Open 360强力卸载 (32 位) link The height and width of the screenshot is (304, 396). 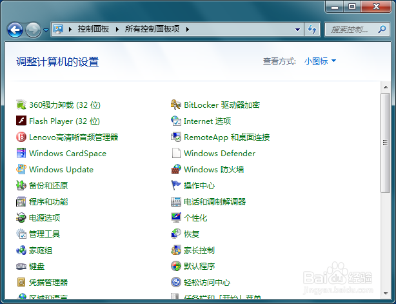[65, 105]
